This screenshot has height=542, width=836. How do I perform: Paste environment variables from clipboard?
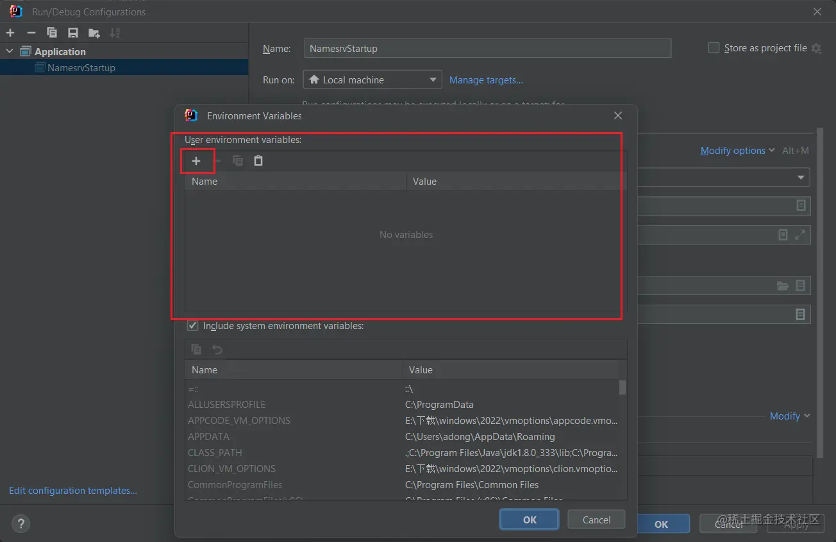pos(258,161)
